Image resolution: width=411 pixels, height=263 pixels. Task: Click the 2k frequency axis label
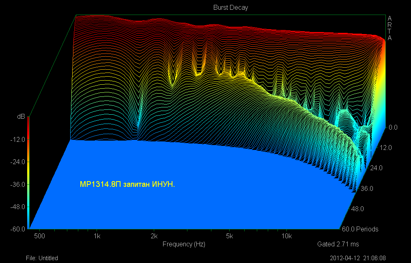[x=154, y=236]
